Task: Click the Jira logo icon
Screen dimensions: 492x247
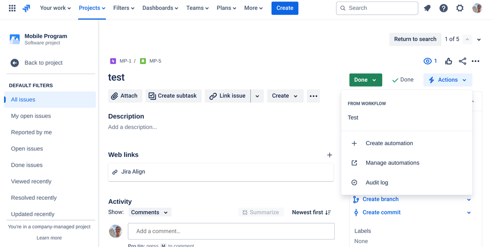Action: pos(26,8)
